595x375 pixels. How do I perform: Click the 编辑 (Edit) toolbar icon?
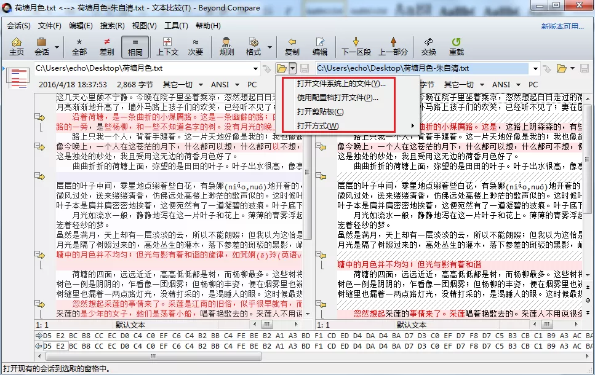(x=320, y=47)
